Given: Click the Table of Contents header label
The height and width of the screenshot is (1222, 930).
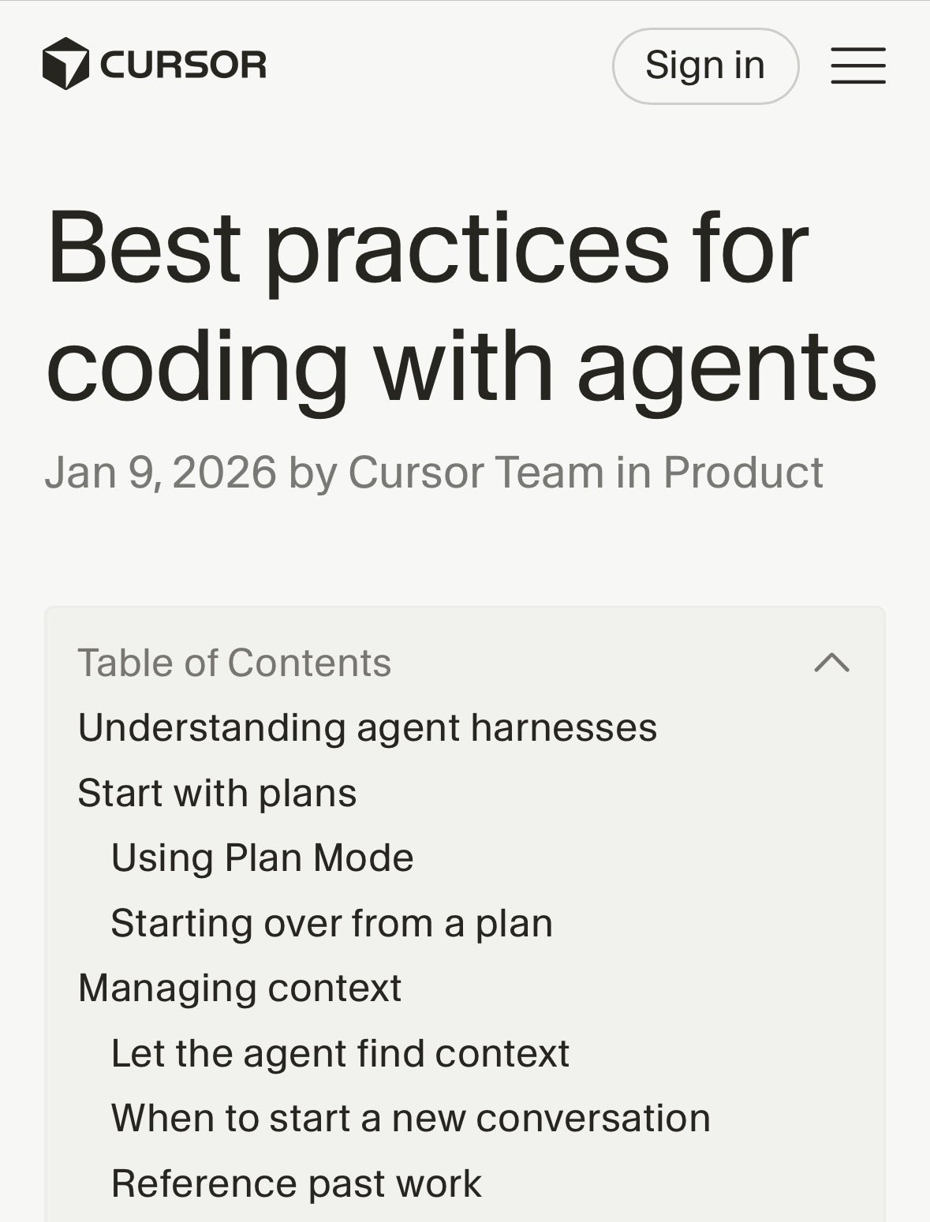Looking at the screenshot, I should 234,663.
